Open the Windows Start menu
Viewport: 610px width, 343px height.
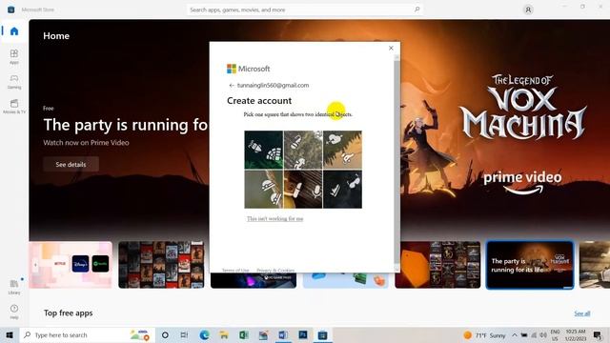(x=10, y=334)
